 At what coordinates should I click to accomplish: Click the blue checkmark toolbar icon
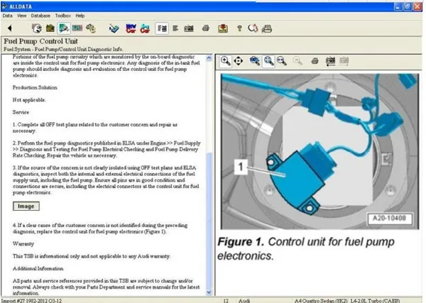pos(114,28)
